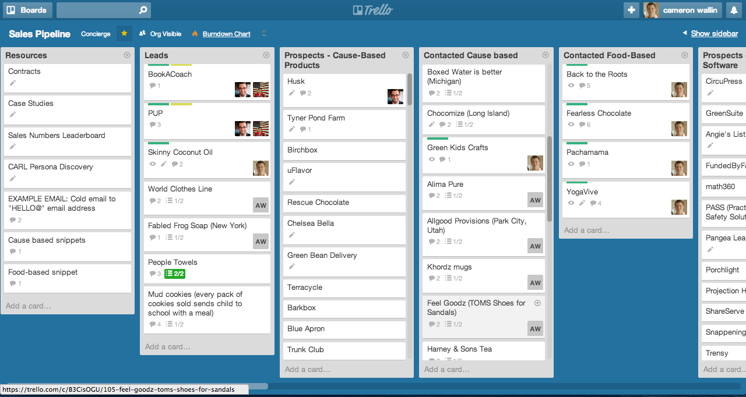Toggle watch eye on Back to the Roots card
Image resolution: width=746 pixels, height=397 pixels.
tap(571, 86)
